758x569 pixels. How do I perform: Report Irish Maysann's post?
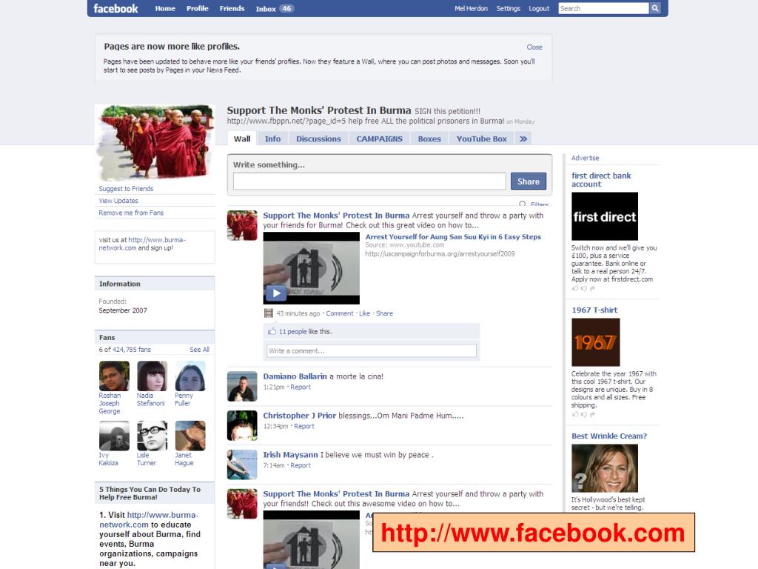pyautogui.click(x=301, y=465)
